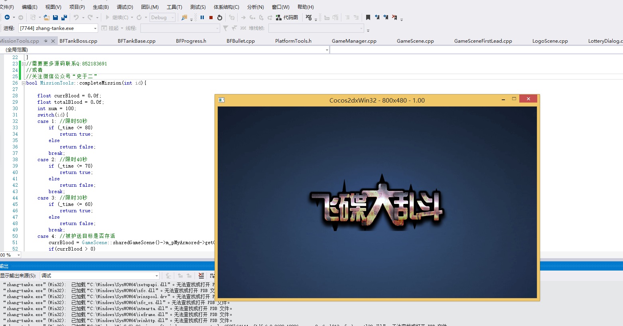Screen dimensions: 623x326
Task: Open the 视图(V) menu
Action: [53, 7]
